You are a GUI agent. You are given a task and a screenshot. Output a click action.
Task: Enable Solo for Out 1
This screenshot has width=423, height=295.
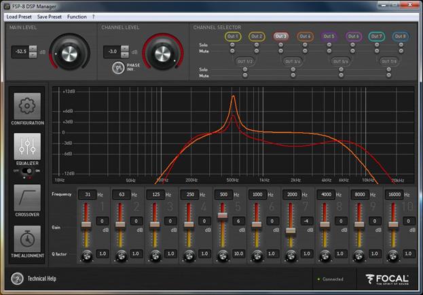click(233, 45)
